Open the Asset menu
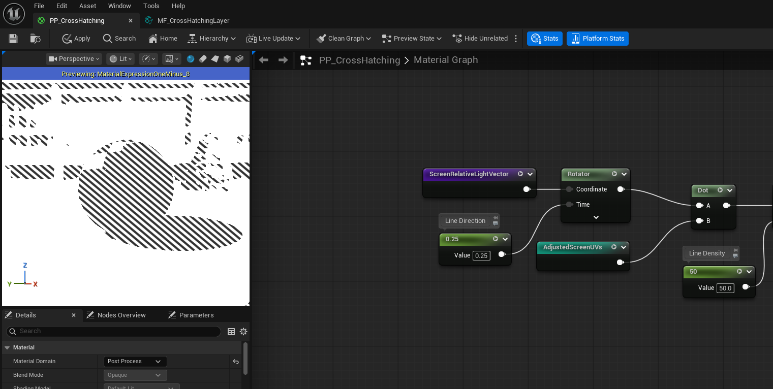 pos(87,6)
